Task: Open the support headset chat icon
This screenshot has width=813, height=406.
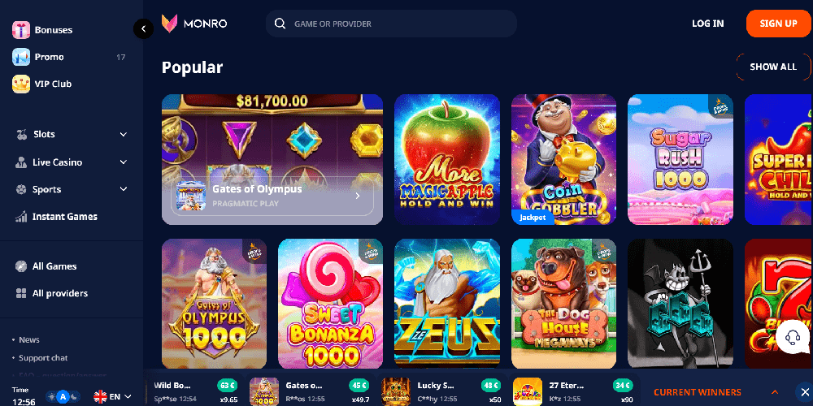Action: [793, 337]
